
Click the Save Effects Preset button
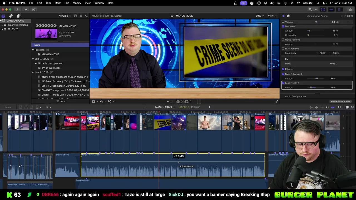tap(340, 101)
